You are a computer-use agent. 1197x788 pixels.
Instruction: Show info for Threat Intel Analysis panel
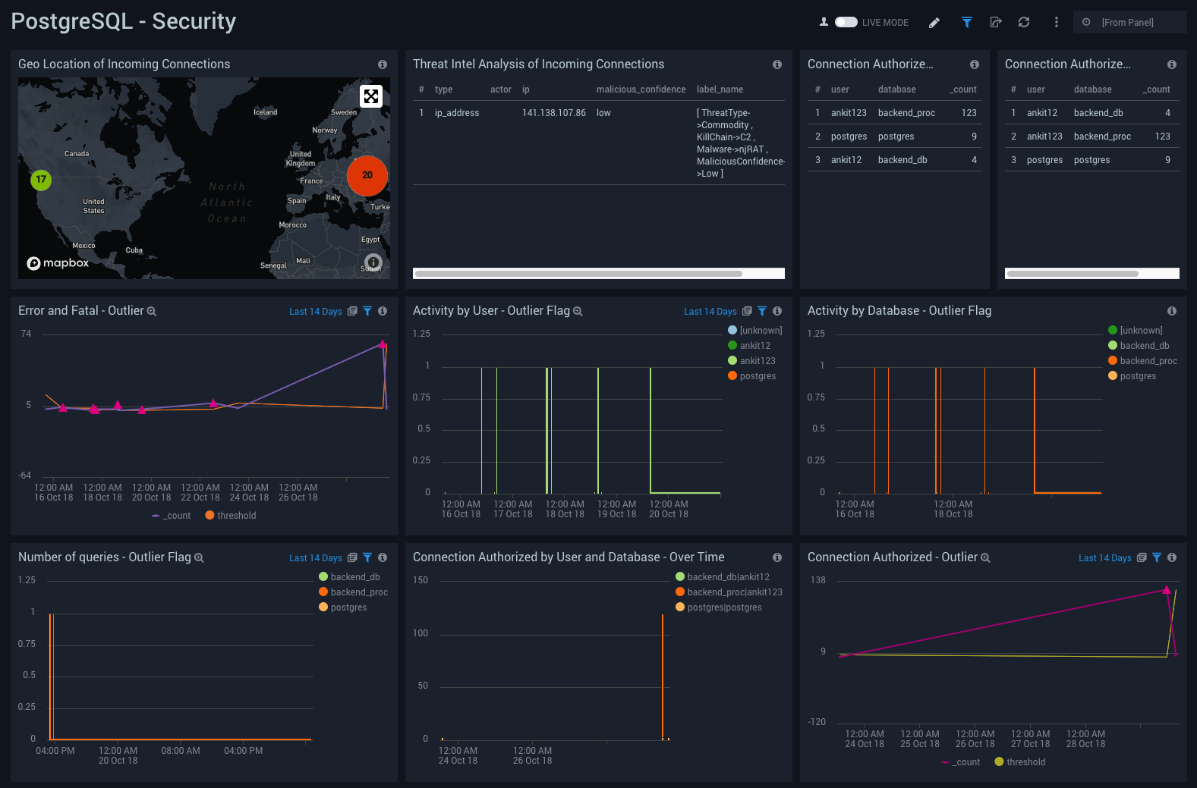[x=776, y=64]
